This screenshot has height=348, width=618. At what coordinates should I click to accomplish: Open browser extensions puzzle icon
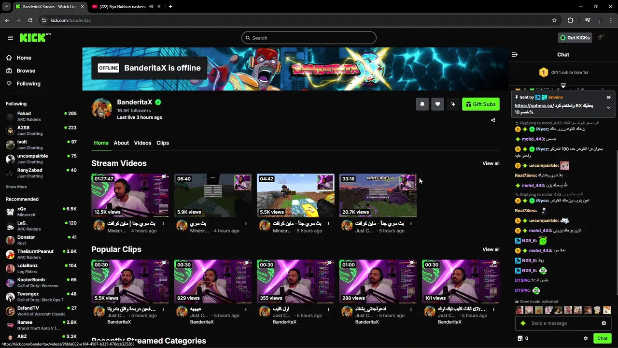pos(571,20)
